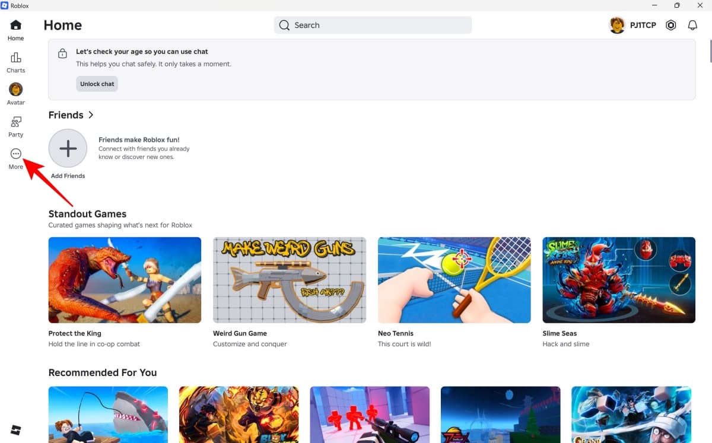Open the basketball recommended game thumbnail
The image size is (712, 443).
[500, 415]
